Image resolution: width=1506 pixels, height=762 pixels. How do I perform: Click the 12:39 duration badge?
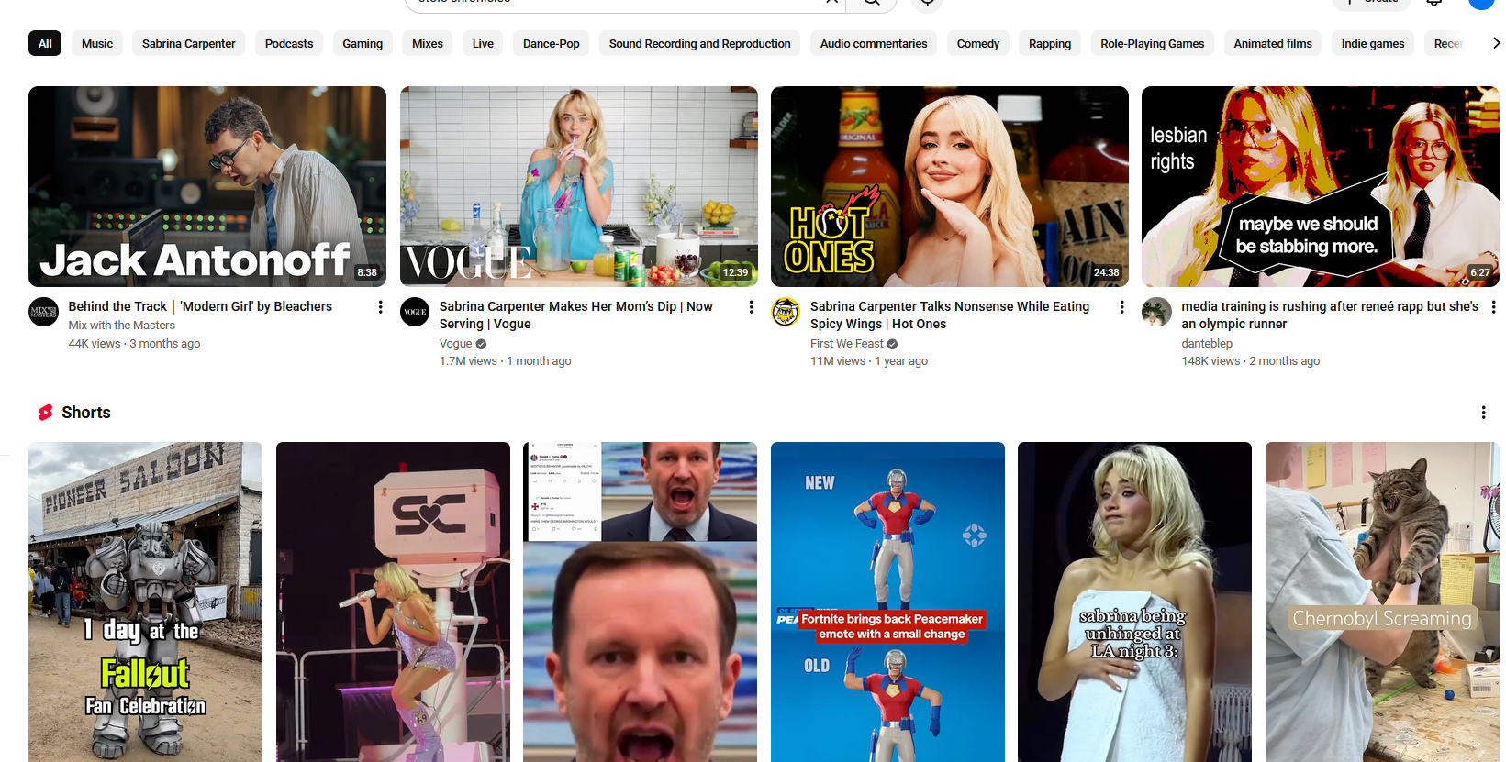tap(735, 272)
